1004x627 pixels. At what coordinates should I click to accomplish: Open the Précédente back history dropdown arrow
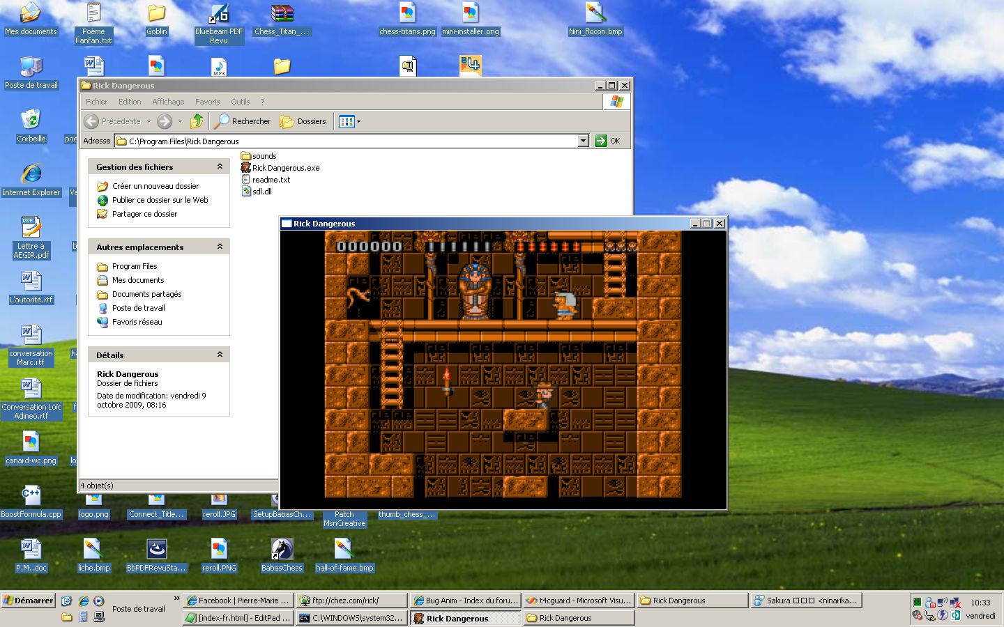[x=149, y=121]
